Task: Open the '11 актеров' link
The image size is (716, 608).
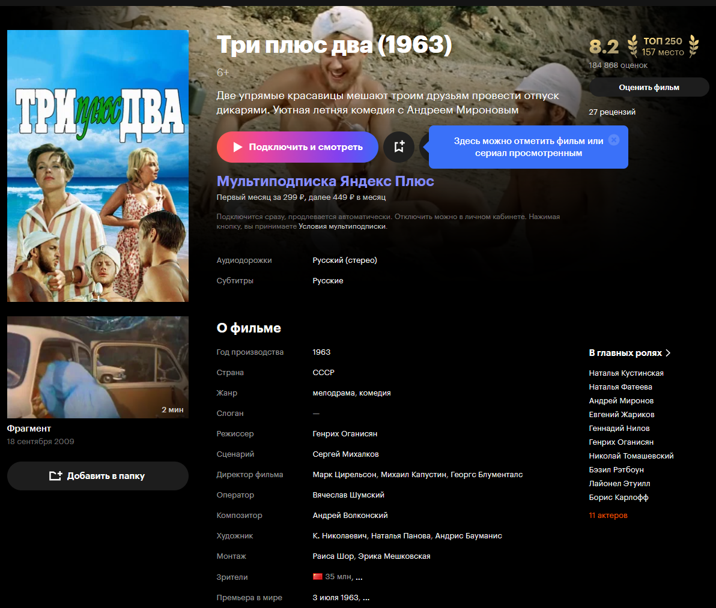Action: 608,516
